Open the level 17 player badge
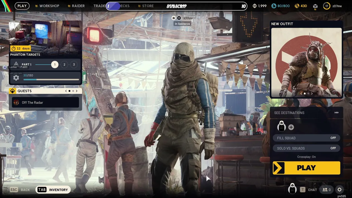352x198 pixels. [x=327, y=6]
